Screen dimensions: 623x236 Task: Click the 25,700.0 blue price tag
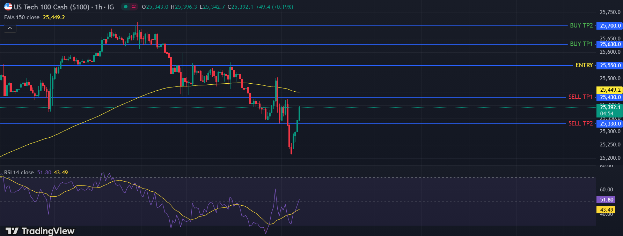pos(610,26)
